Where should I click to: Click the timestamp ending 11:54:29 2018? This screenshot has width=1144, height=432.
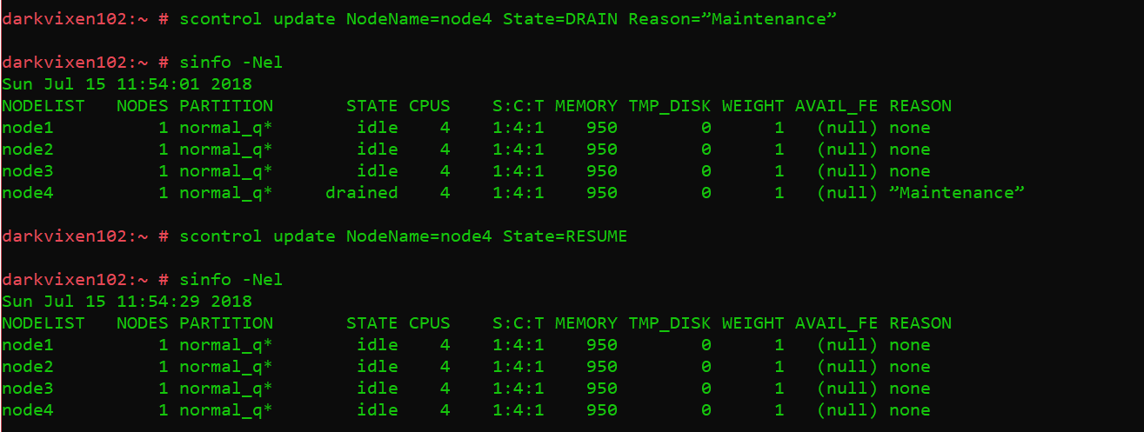126,302
